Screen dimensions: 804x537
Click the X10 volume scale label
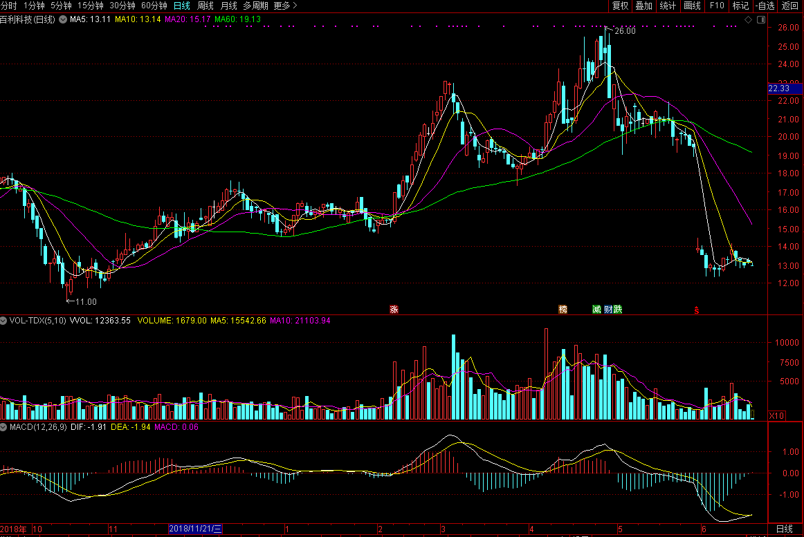tap(777, 415)
